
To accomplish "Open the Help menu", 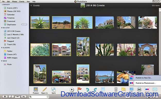I will click(34, 2).
